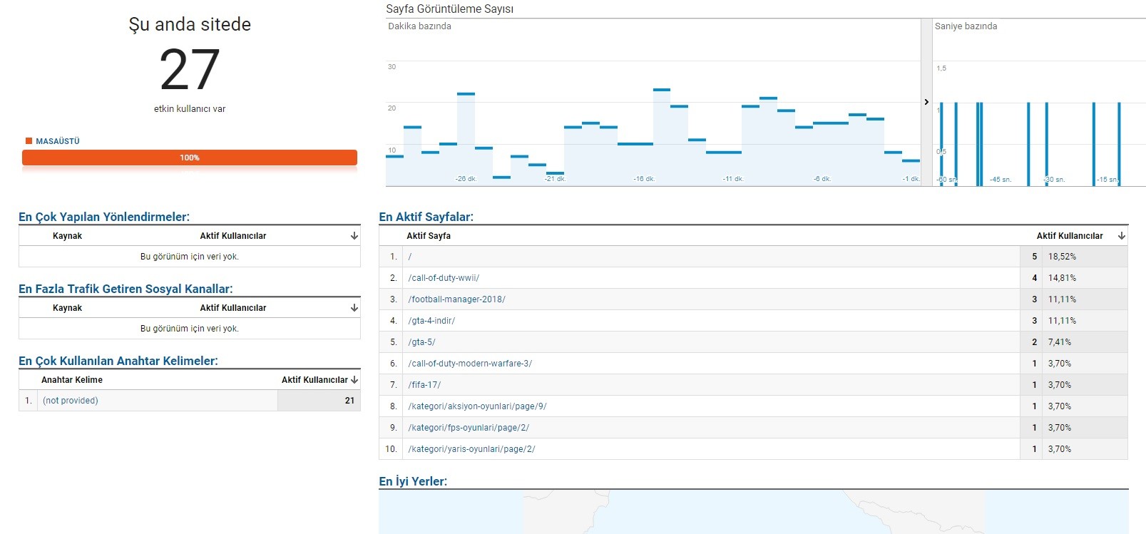The width and height of the screenshot is (1146, 534).
Task: Click the orange 100% desktop progress bar
Action: pyautogui.click(x=190, y=158)
